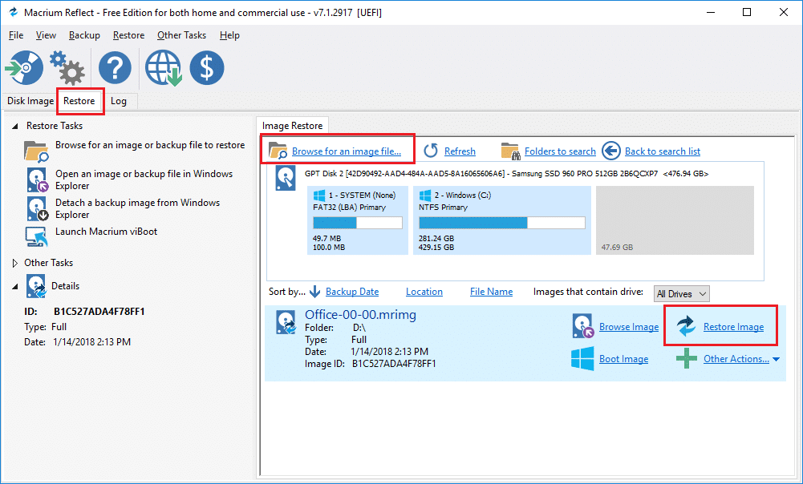Click the globe download updates icon

point(163,67)
